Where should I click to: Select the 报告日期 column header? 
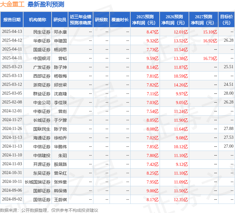coord(12,20)
